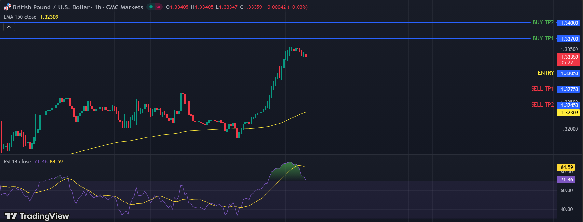The image size is (583, 222).
Task: Click the red current price 1.33359 label
Action: (x=569, y=57)
